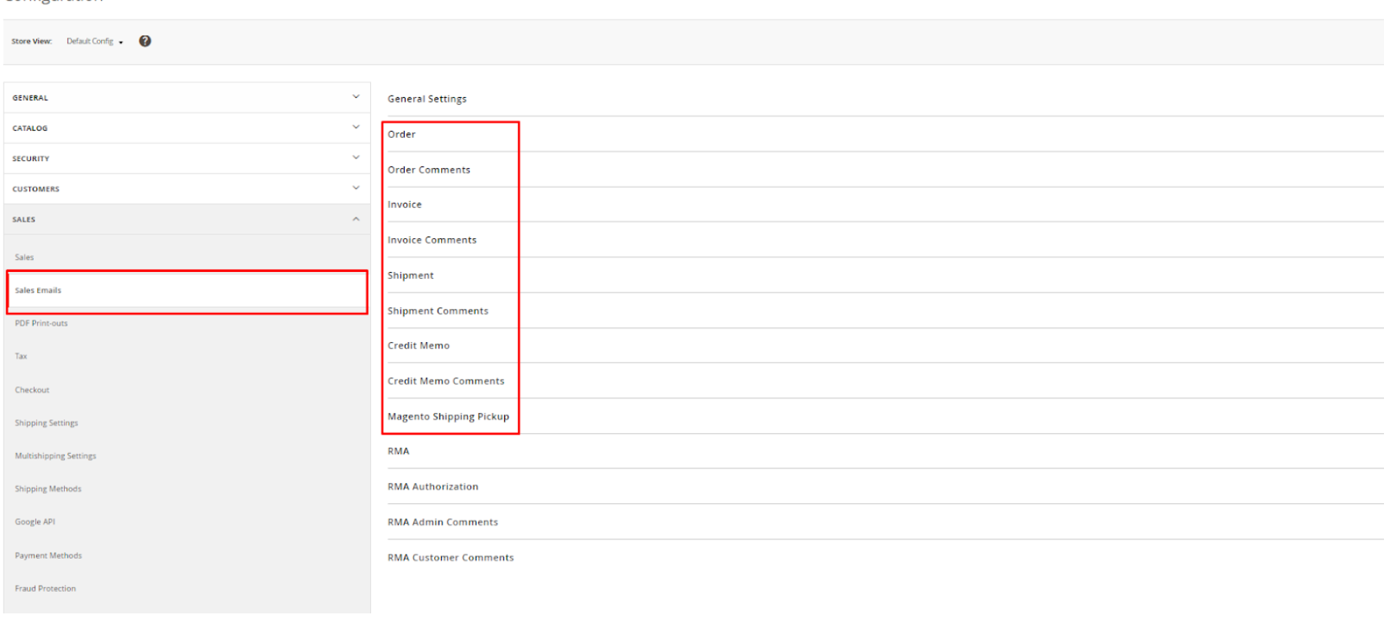
Task: Expand Magento Shipping Pickup settings
Action: coord(448,417)
